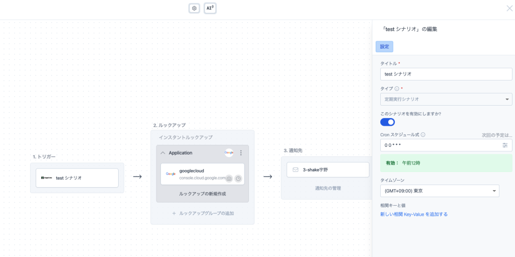
Task: Open the AI beta assistant button
Action: coord(210,9)
